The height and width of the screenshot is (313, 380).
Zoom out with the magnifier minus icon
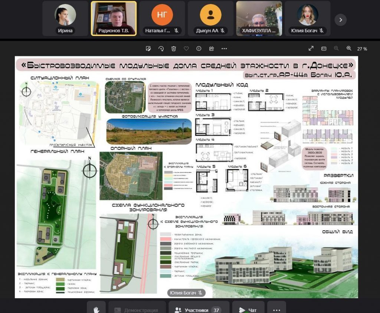(x=336, y=49)
